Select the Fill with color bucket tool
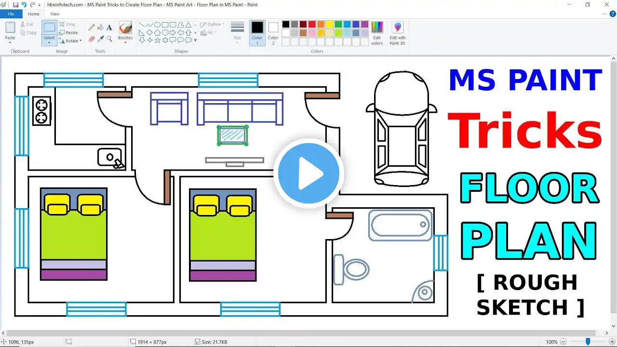Screen dimensions: 617x347 coord(100,27)
